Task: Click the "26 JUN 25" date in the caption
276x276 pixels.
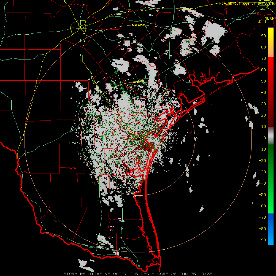Action: coord(183,274)
